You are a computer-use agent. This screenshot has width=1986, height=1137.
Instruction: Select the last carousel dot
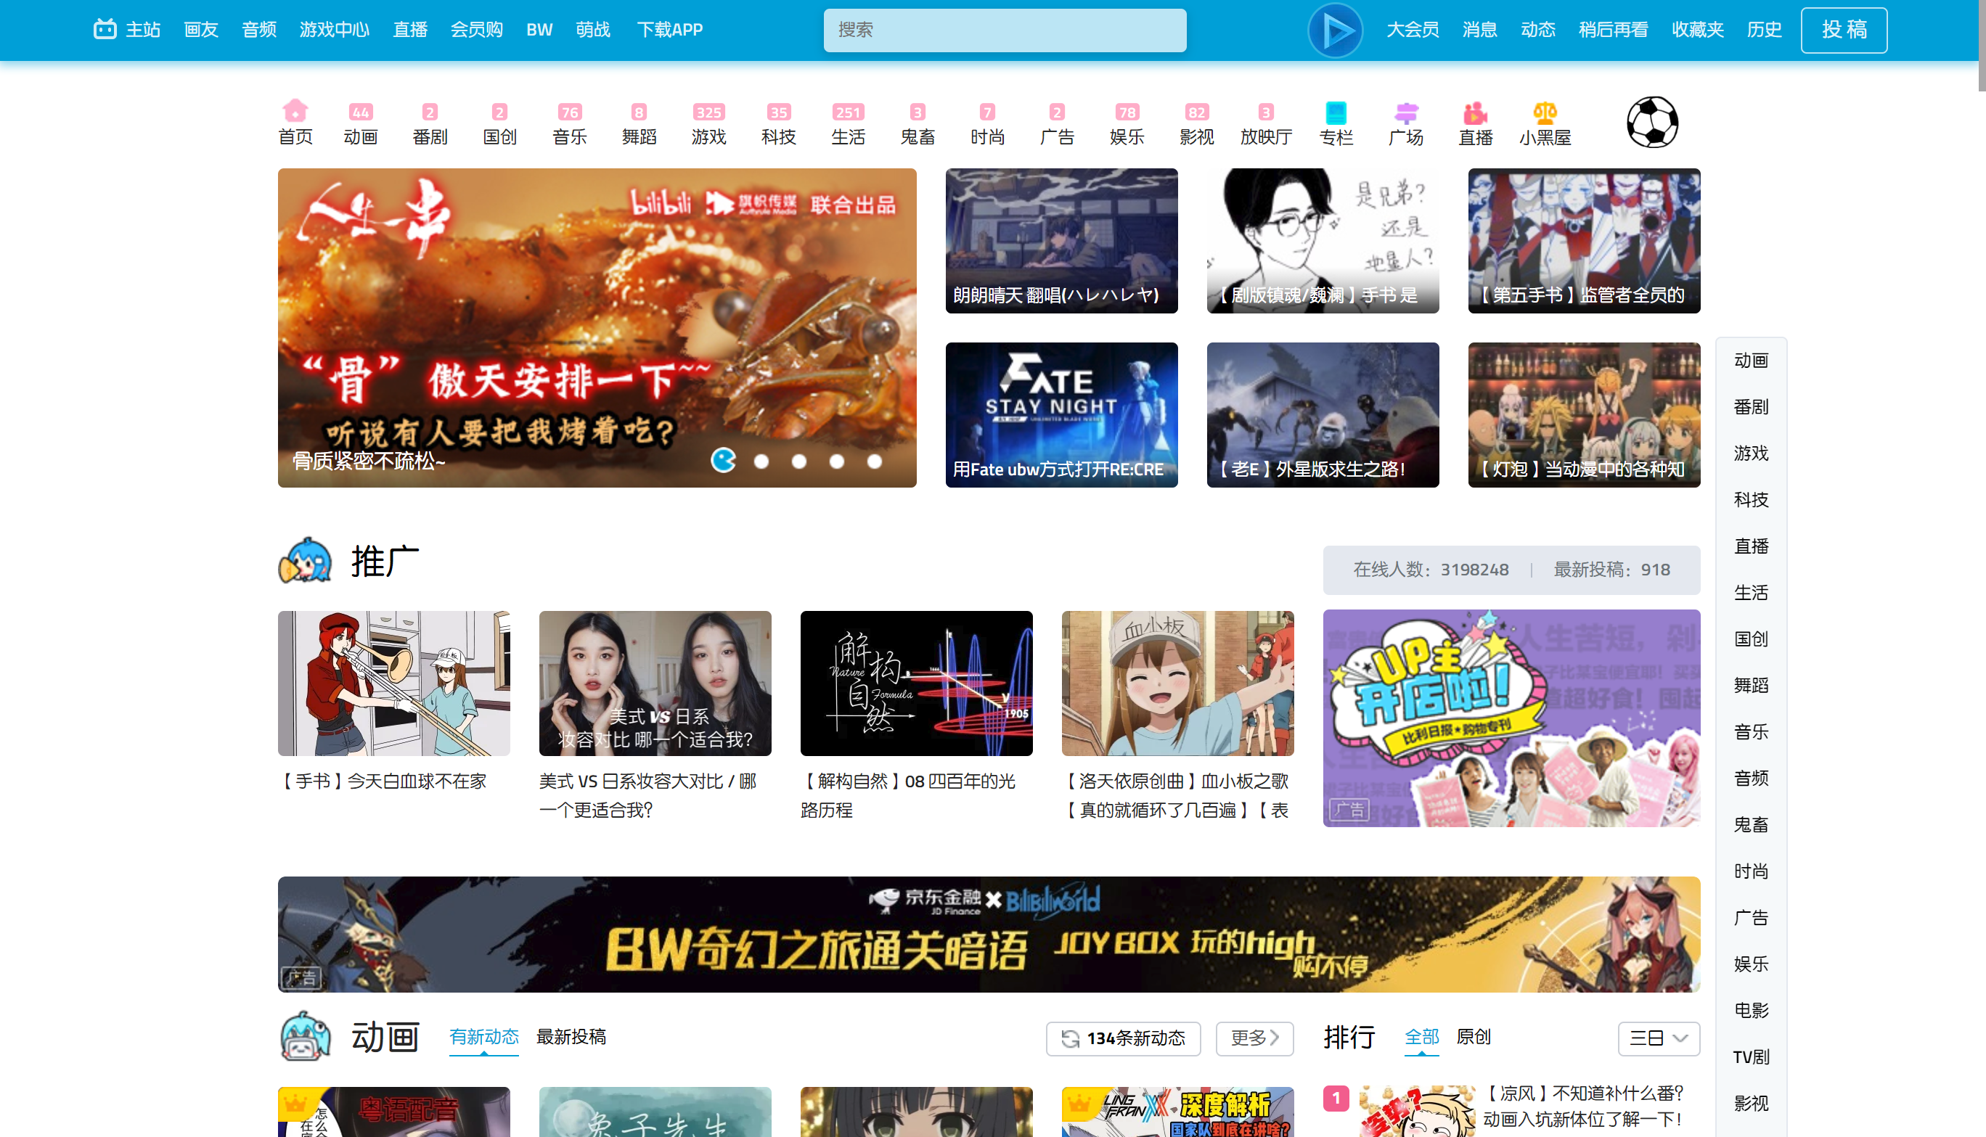(875, 461)
